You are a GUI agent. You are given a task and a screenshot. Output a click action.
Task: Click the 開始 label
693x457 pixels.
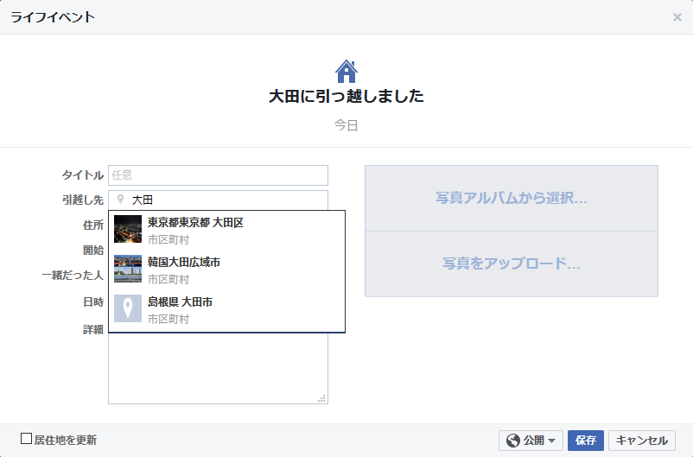(93, 251)
